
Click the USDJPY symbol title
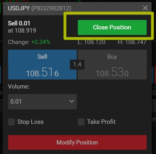19,8
